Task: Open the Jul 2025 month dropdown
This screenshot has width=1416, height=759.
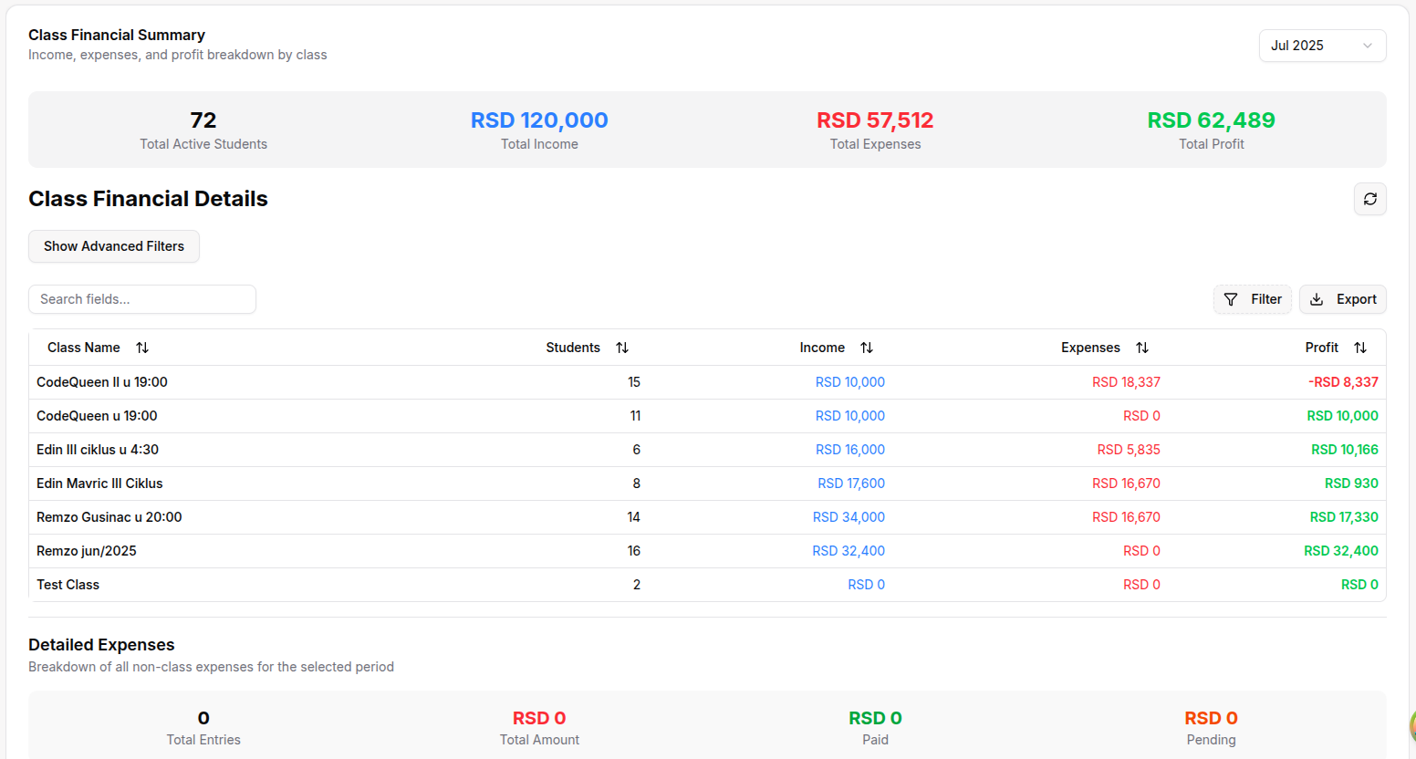Action: pos(1321,46)
